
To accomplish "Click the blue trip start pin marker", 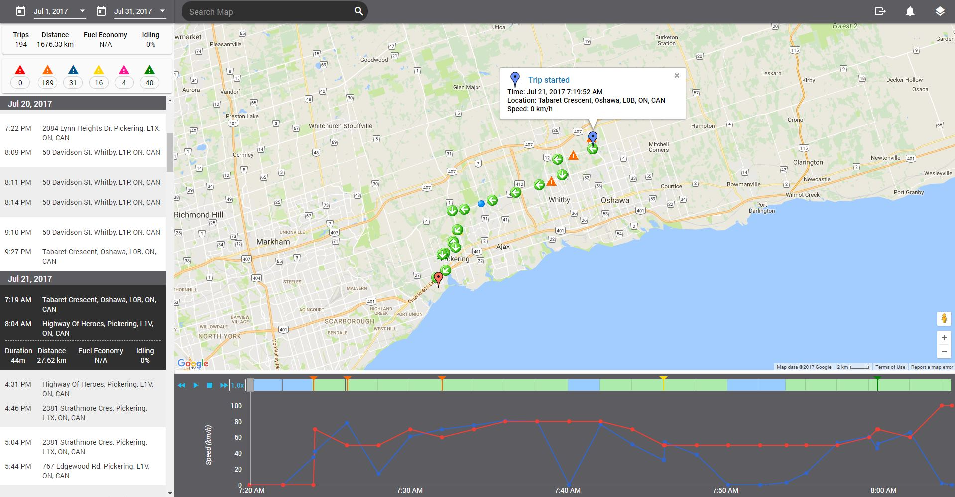I will pos(593,137).
